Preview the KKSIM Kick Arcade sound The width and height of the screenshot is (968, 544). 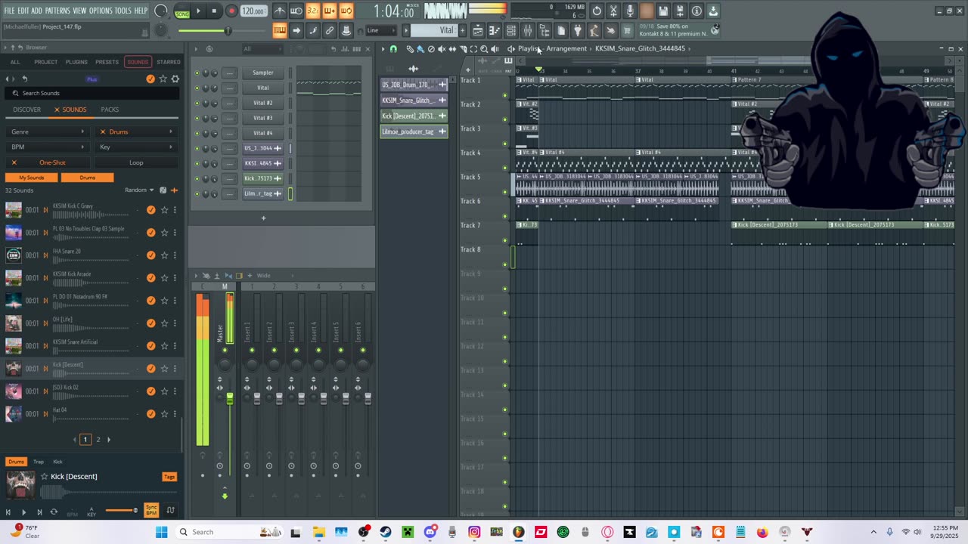pos(45,278)
